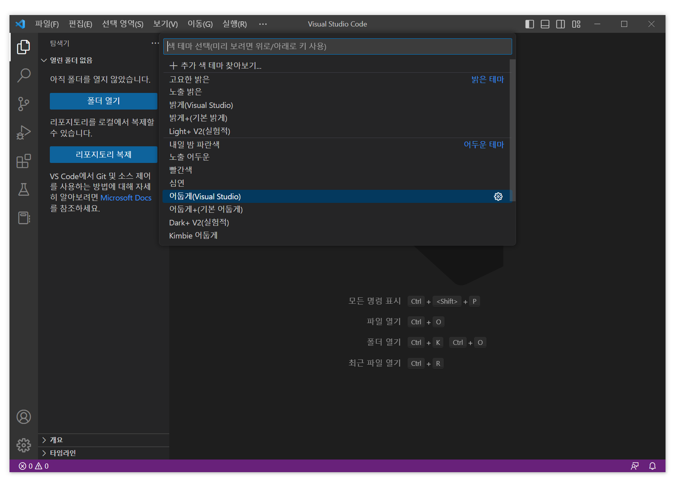Expand the 타임라인 section

coord(104,453)
